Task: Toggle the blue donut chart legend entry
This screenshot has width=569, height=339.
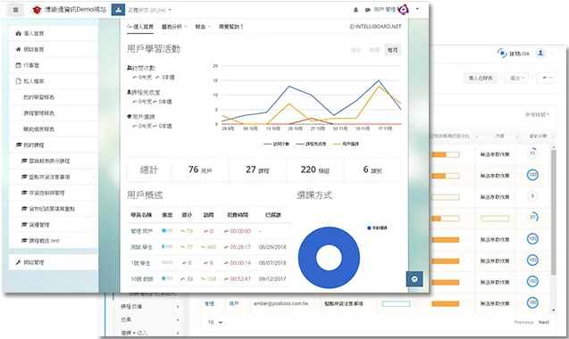Action: 377,228
